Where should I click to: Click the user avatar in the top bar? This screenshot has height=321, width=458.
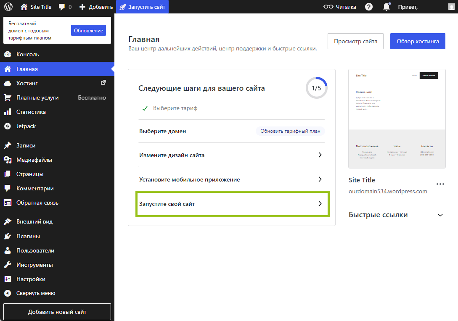click(452, 7)
